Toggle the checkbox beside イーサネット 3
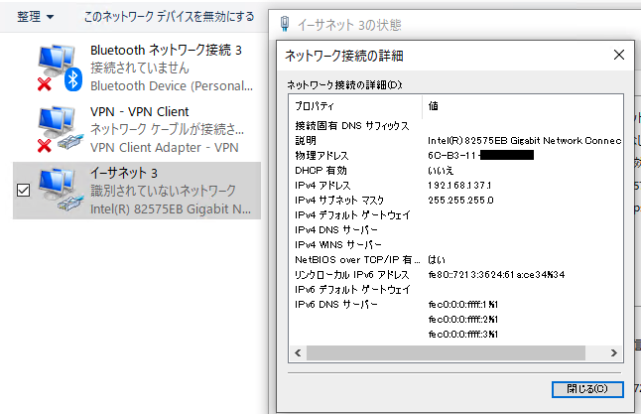641x414 pixels. pos(23,191)
